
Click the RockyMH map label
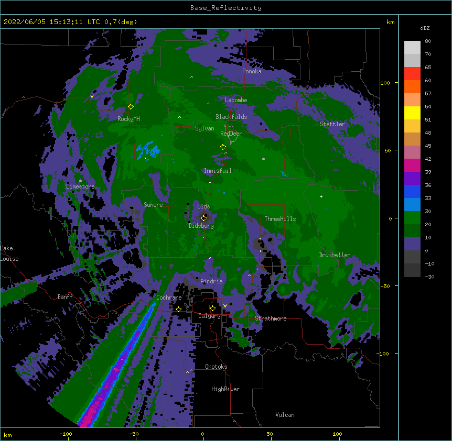pyautogui.click(x=128, y=119)
